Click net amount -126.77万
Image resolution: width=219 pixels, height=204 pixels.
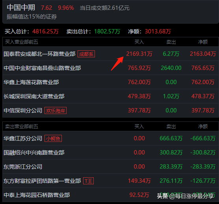point(203,181)
